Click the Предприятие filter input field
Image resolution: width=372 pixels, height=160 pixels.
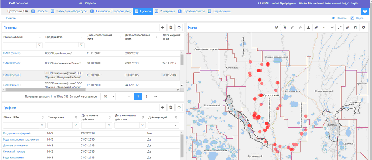coord(61,45)
